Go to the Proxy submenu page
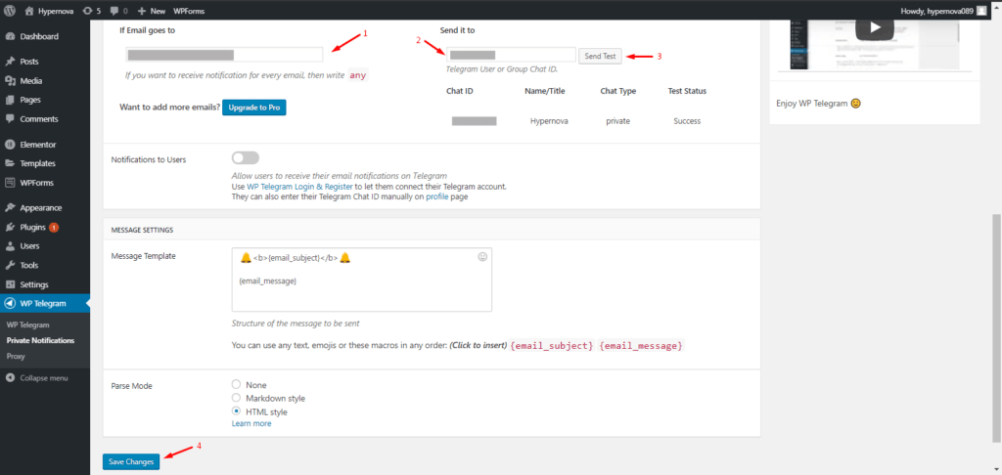Screen dimensions: 1002x475 click(18, 357)
